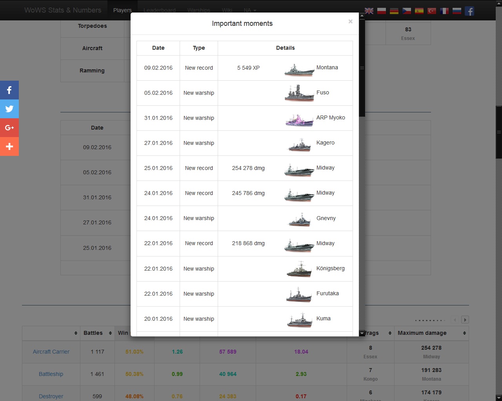Screen dimensions: 502x401
Task: Open the Battleship class link
Action: point(51,374)
